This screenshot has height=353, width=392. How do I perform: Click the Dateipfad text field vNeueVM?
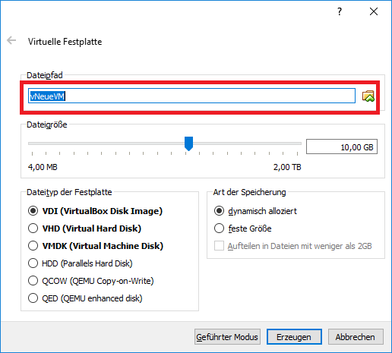191,96
